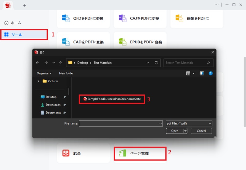The image size is (246, 170).
Task: Click the pin icon beside Desktop
Action: [65, 97]
